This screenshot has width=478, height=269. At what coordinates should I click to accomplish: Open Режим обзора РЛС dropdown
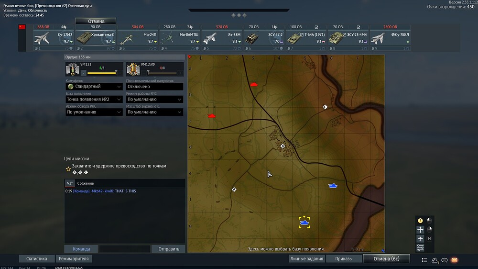click(94, 112)
